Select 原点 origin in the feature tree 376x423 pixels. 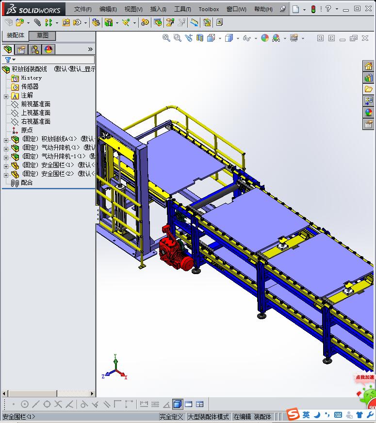(27, 130)
